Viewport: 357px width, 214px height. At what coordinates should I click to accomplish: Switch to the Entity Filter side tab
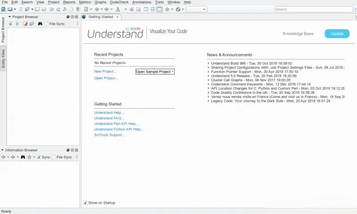3,59
